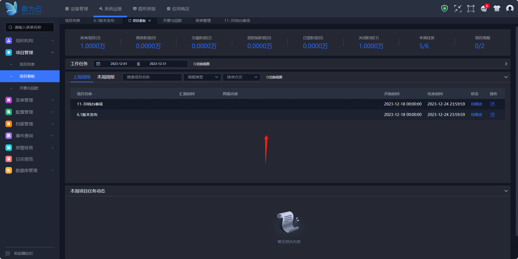Switch to the 11-30待办事项 page tab
The height and width of the screenshot is (259, 518).
237,21
